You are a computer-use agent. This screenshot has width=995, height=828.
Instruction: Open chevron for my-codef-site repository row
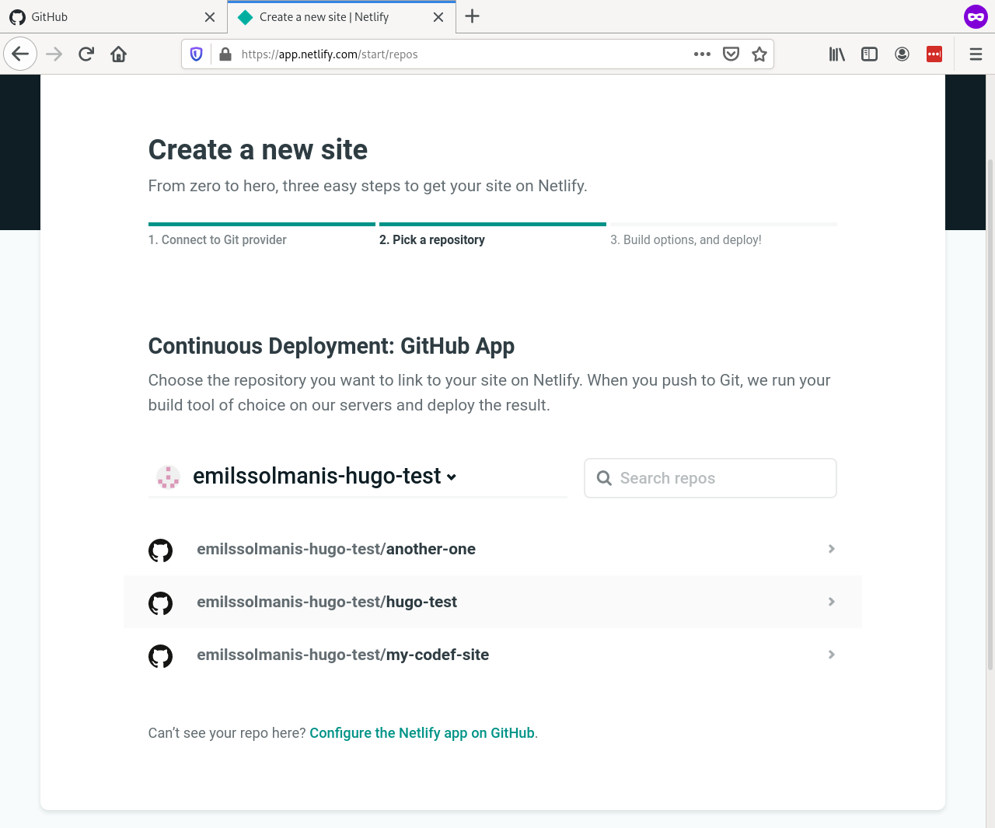tap(831, 655)
